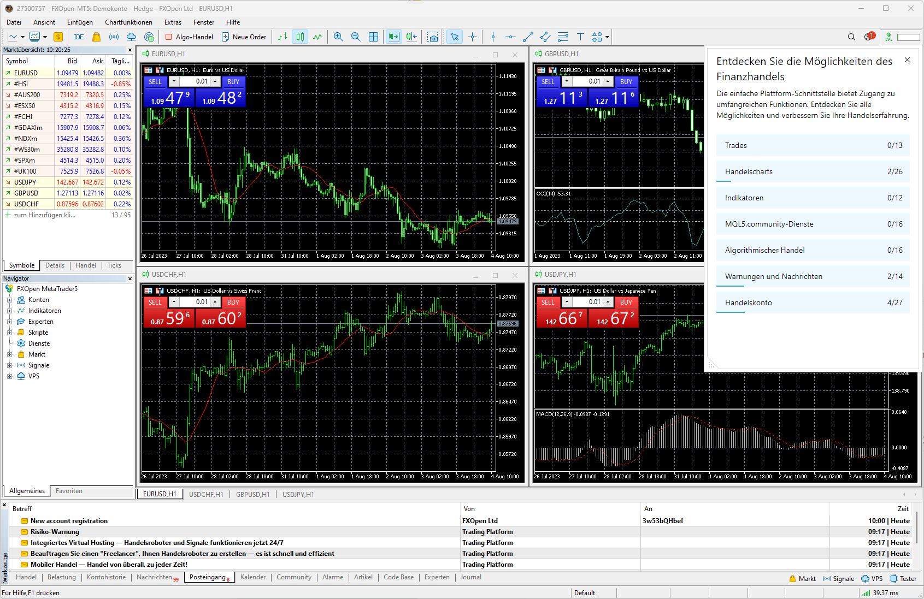Open EURUSD volume dropdown in trade panel
The height and width of the screenshot is (599, 924).
click(x=174, y=81)
